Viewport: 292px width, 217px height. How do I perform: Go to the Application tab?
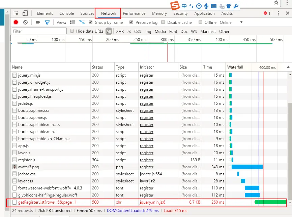(x=204, y=13)
